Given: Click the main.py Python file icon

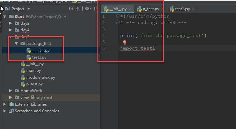Looking at the screenshot, I should click(x=23, y=71).
